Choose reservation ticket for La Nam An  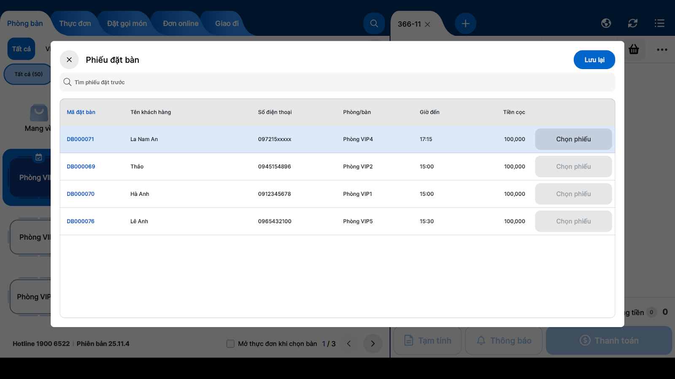[x=573, y=139]
